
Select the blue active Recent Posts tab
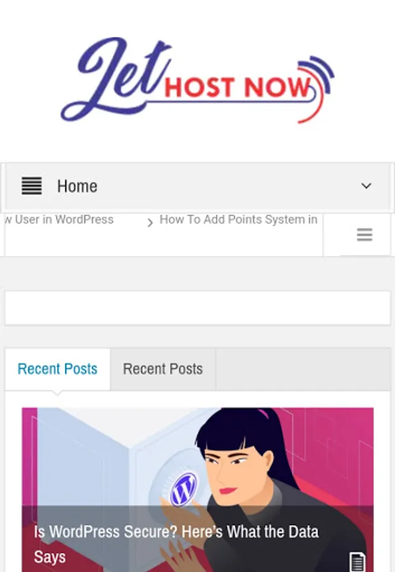point(57,369)
